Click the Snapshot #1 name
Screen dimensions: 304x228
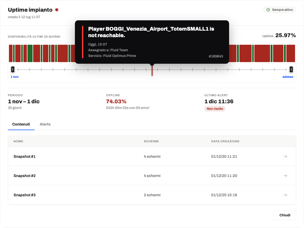click(24, 156)
